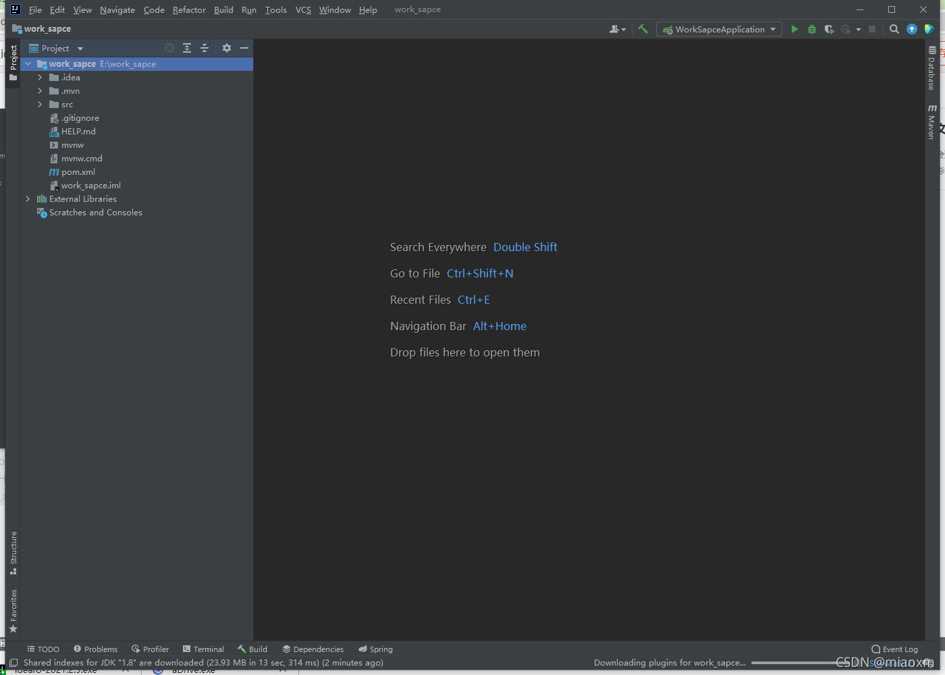Select the HELP.md file
The width and height of the screenshot is (945, 675).
pos(72,132)
